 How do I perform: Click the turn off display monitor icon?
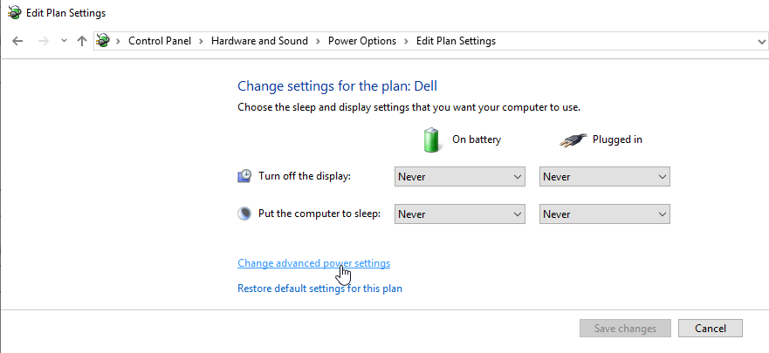click(x=245, y=177)
